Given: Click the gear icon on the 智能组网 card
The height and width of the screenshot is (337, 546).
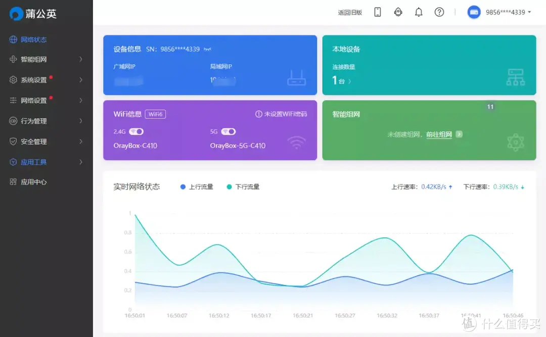Looking at the screenshot, I should click(x=515, y=142).
